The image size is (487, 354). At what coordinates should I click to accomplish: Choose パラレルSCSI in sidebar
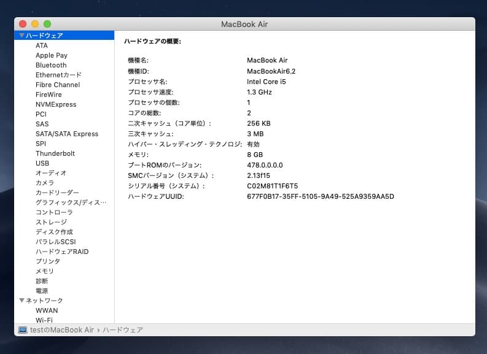click(x=56, y=242)
